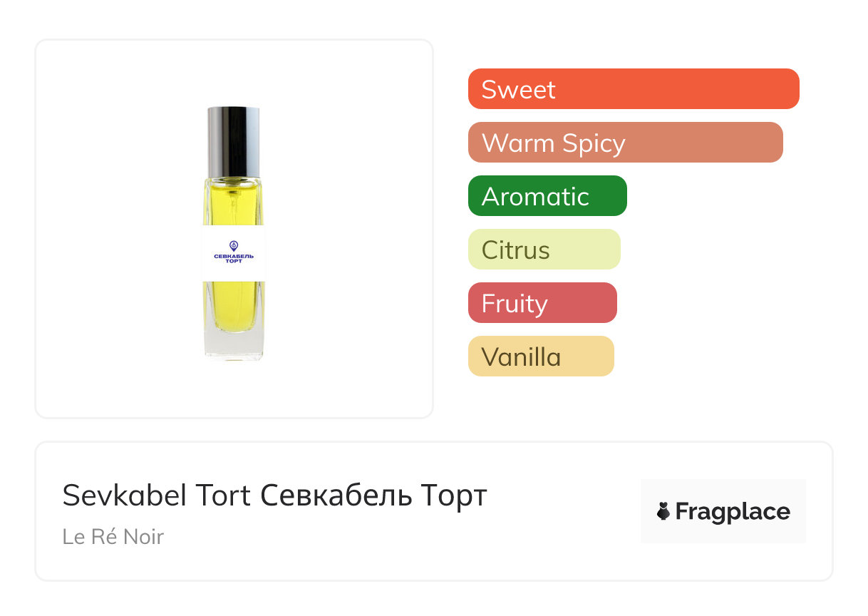Image resolution: width=868 pixels, height=616 pixels.
Task: Click the Cyrillic title text Севкабель Торт
Action: (x=373, y=496)
